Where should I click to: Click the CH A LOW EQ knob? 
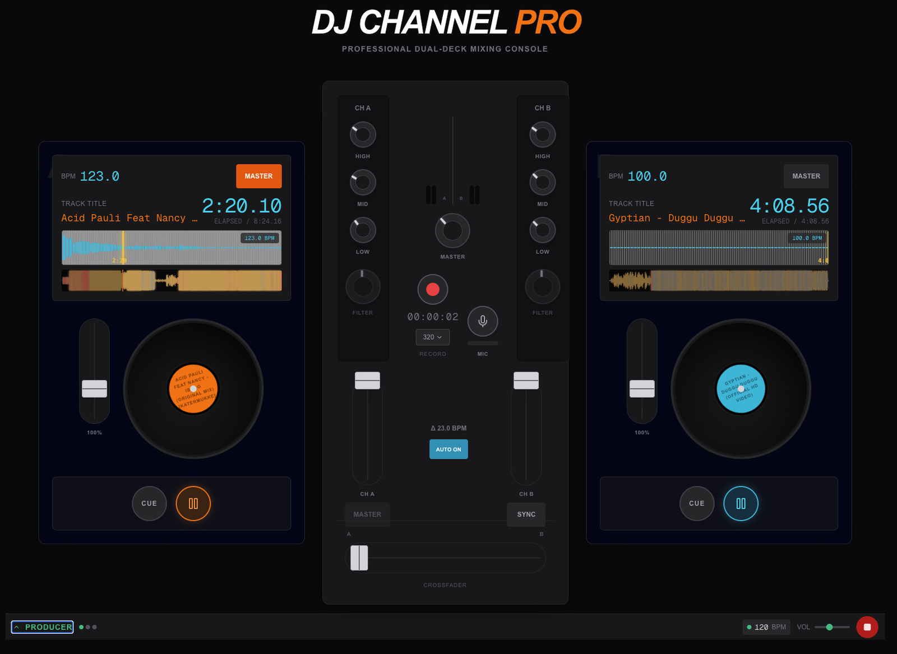tap(363, 230)
